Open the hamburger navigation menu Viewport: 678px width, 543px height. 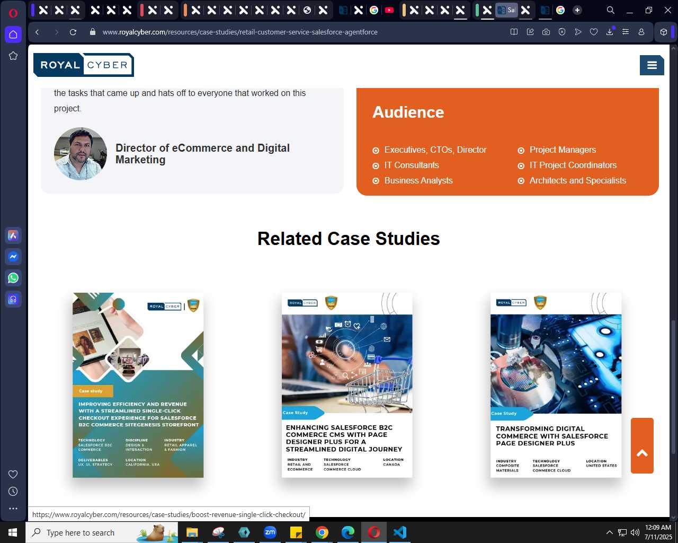click(652, 65)
